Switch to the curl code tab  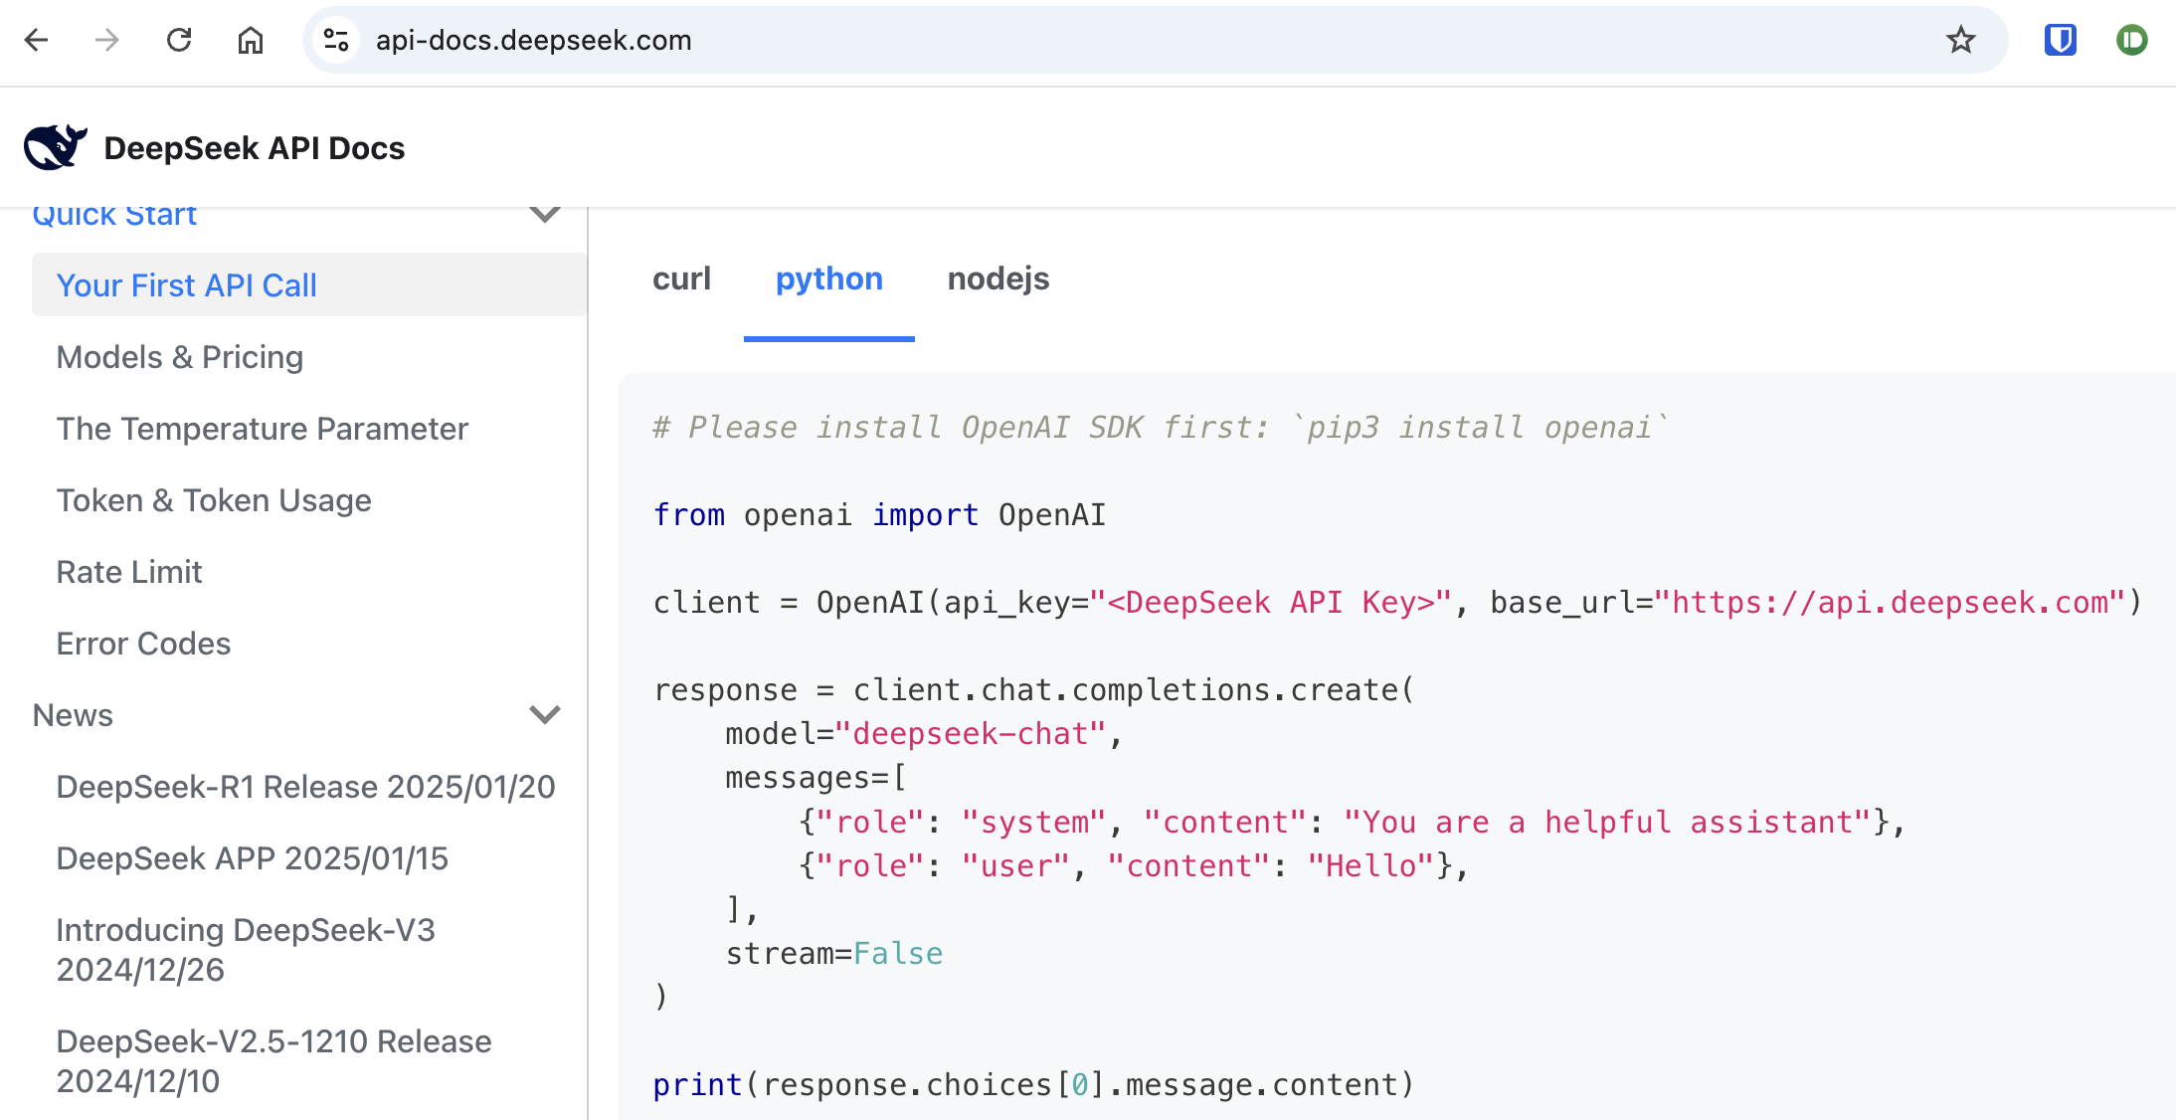(x=682, y=280)
